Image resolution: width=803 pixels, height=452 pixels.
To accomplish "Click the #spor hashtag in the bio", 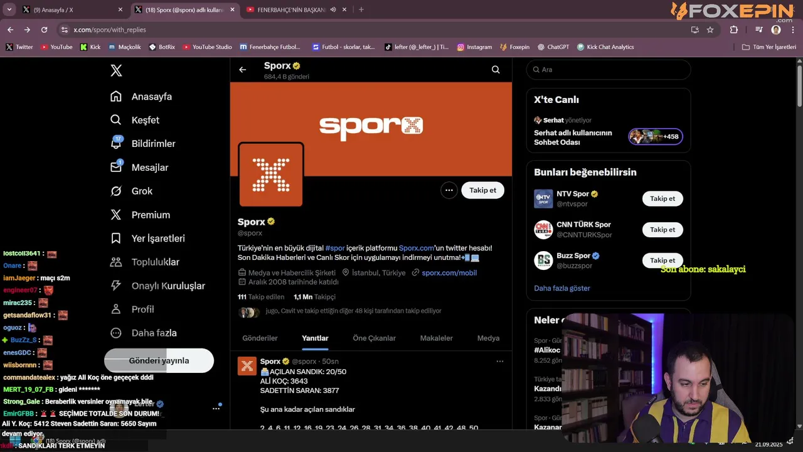I will (335, 248).
